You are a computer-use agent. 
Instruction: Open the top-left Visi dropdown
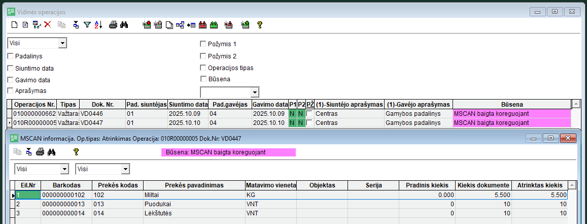(x=62, y=44)
